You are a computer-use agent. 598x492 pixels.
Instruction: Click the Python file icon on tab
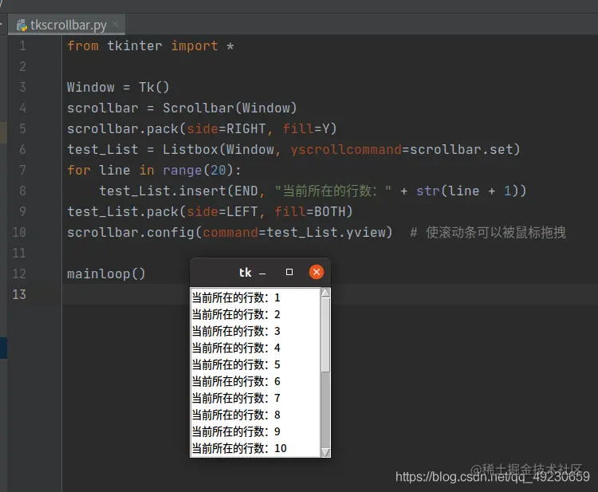point(22,26)
